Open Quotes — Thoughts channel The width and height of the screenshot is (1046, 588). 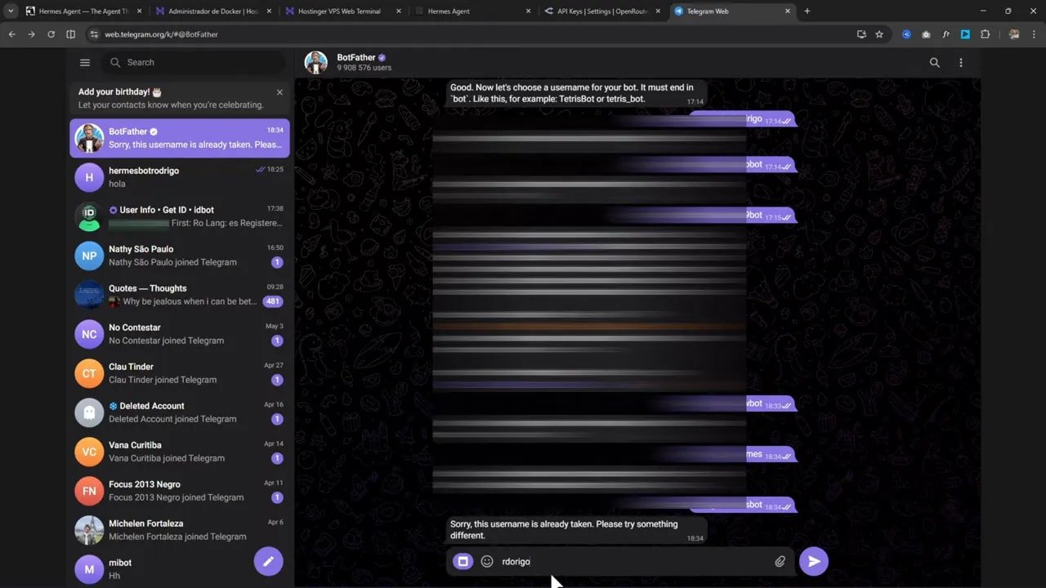[x=180, y=295]
